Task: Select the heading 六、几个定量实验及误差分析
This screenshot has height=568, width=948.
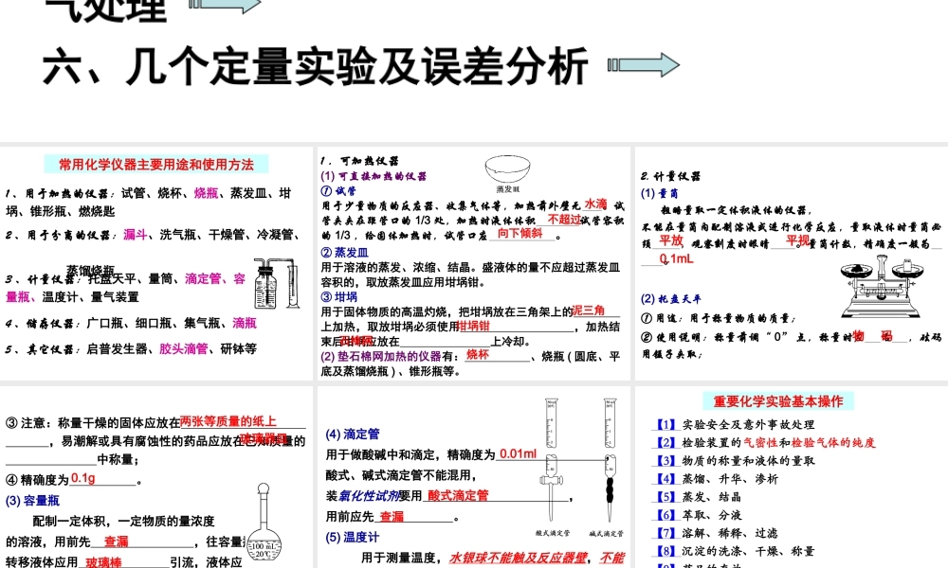Action: pos(315,65)
